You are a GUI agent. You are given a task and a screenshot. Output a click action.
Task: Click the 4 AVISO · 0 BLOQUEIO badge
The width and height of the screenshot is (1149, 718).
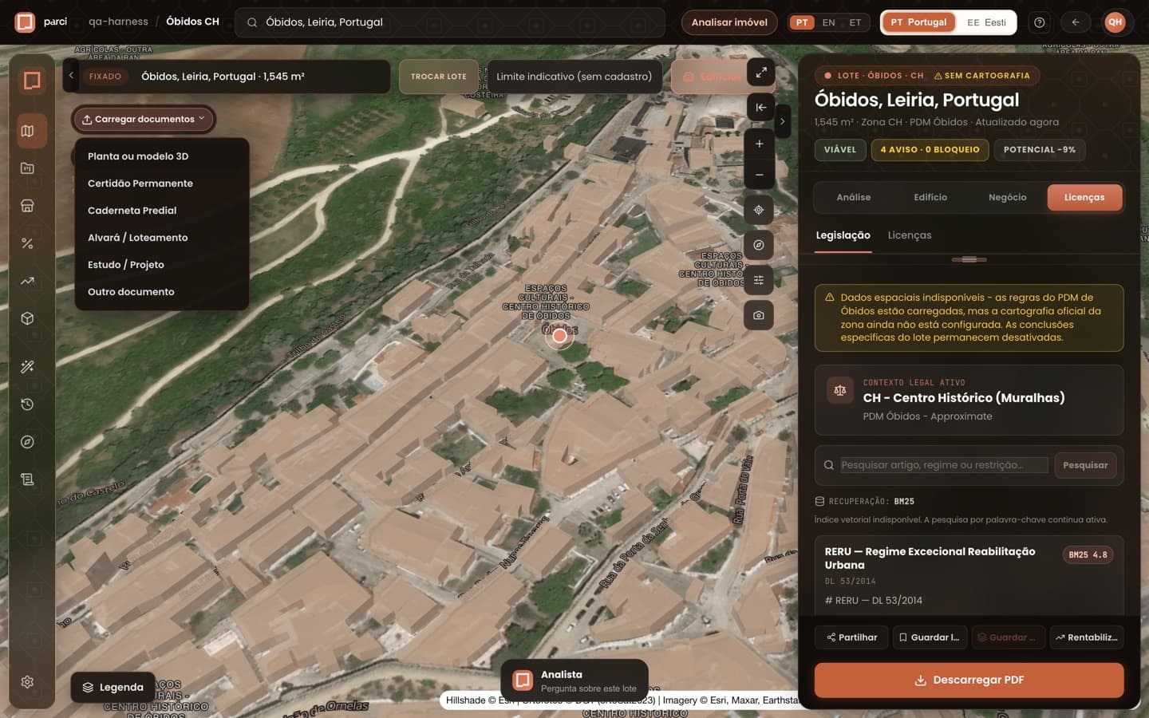(x=930, y=150)
